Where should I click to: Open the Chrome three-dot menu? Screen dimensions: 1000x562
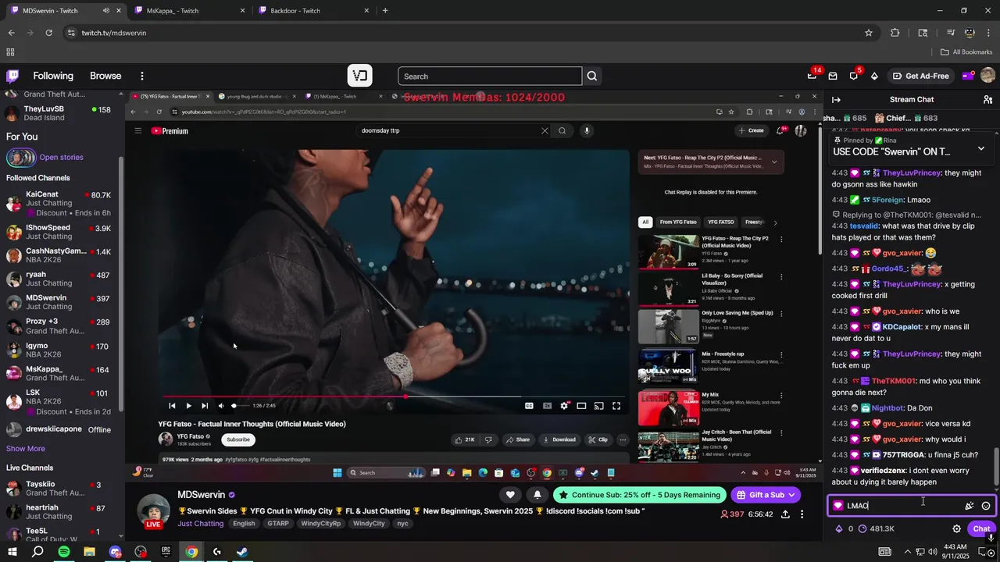[x=990, y=33]
